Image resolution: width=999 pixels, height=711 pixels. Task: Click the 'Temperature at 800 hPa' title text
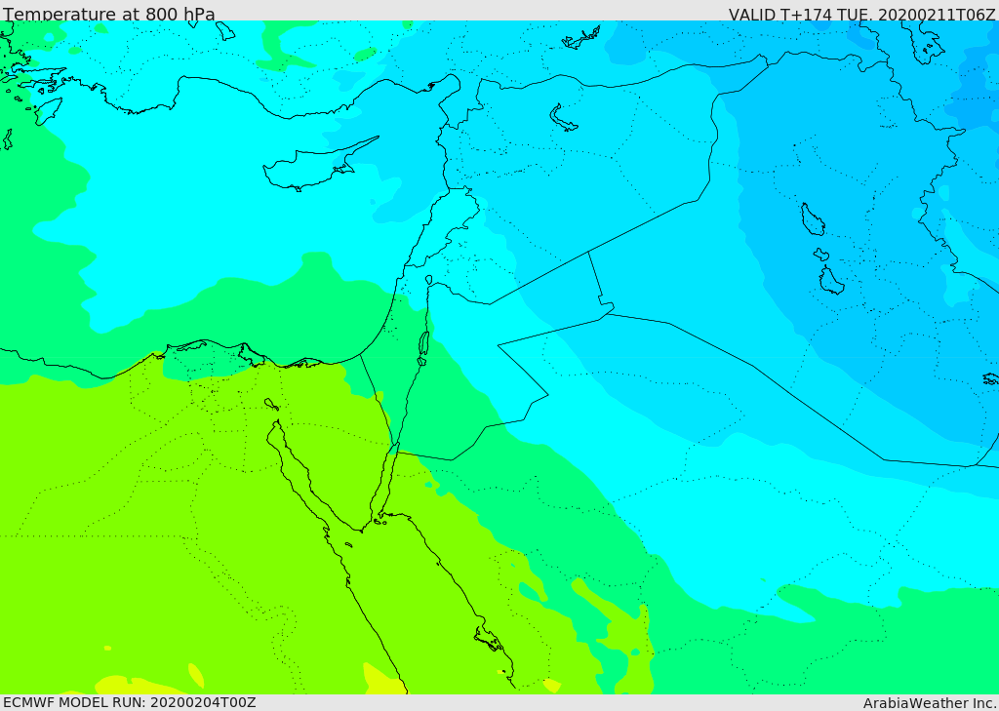click(x=109, y=14)
